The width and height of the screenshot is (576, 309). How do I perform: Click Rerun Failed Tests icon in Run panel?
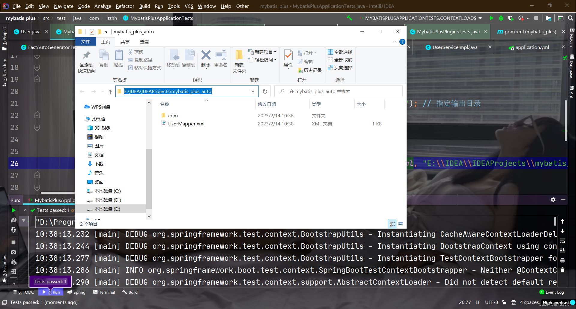[13, 220]
